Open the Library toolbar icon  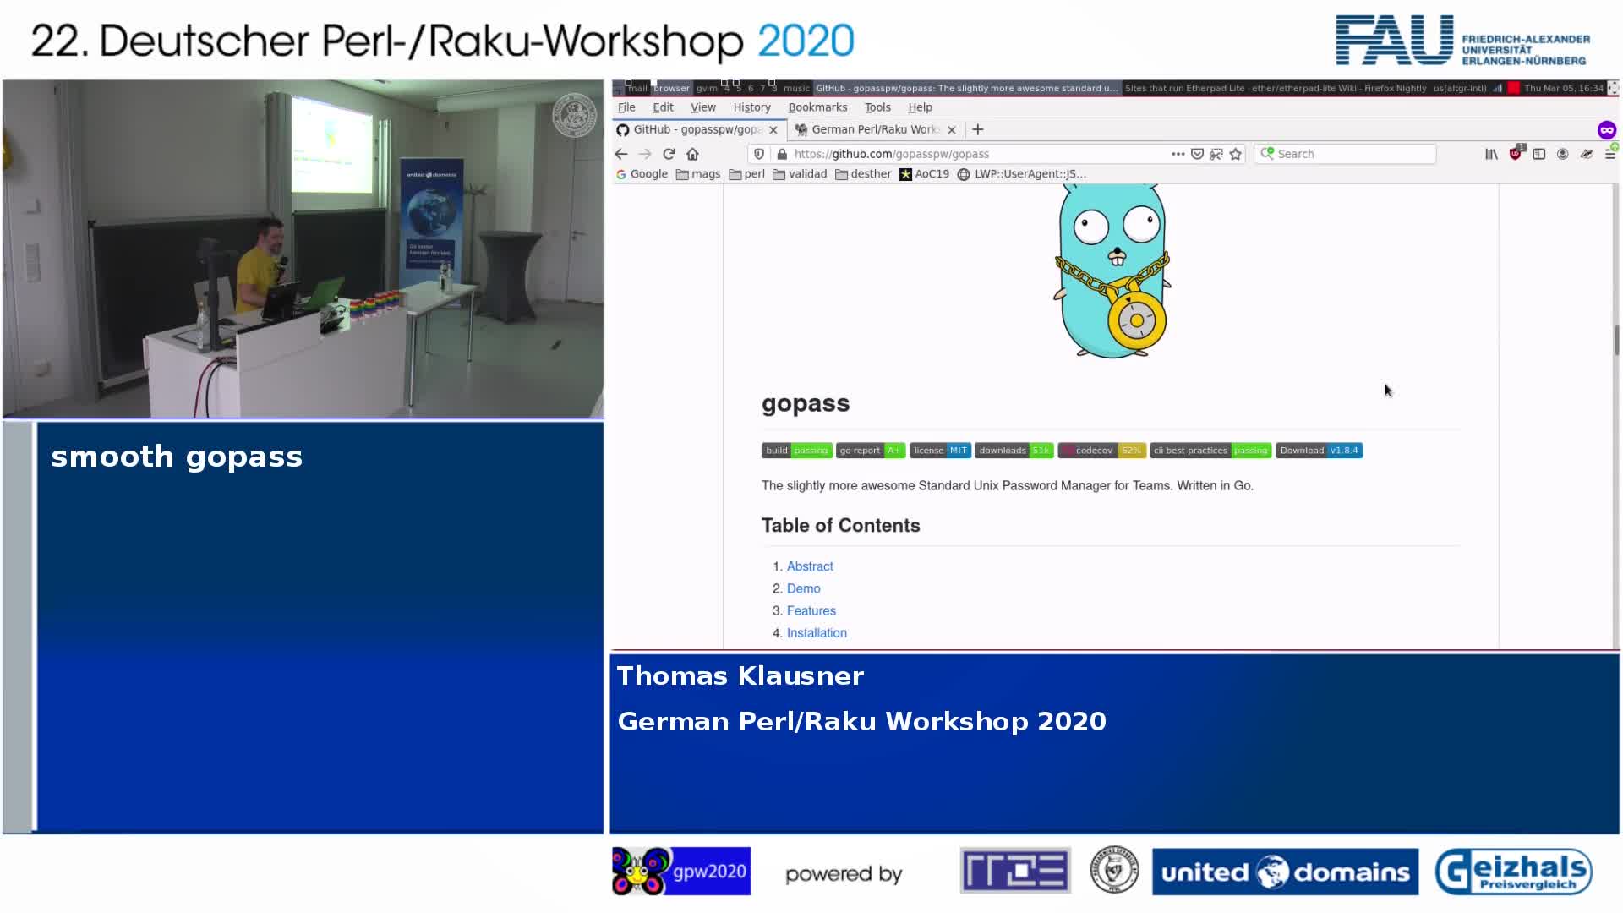[x=1491, y=154]
